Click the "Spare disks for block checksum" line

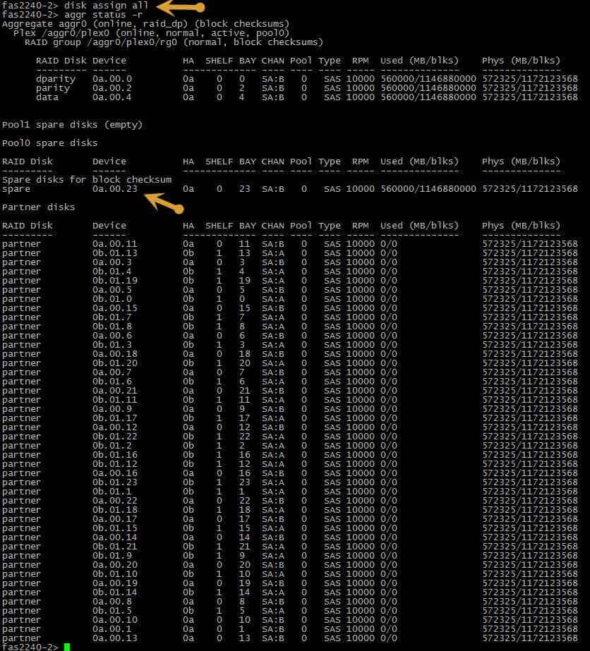(x=87, y=179)
